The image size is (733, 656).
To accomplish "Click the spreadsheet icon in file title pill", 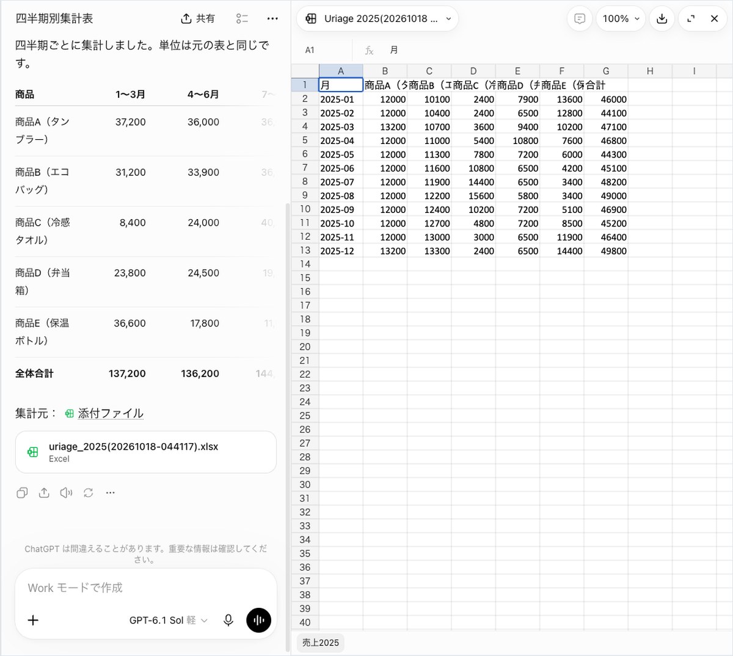I will [311, 19].
